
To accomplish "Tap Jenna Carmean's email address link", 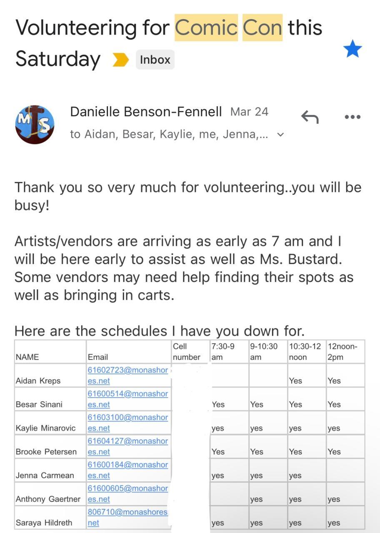I will [127, 470].
